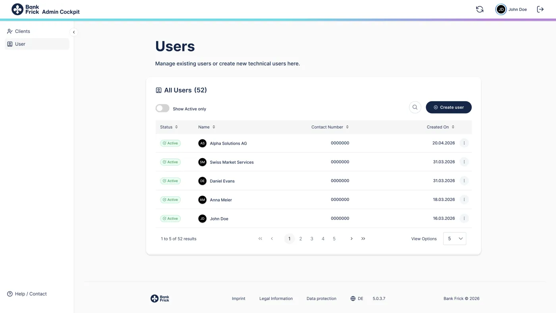Screen dimensions: 556x313
Task: Go to page 3 in pagination
Action: [x=312, y=239]
